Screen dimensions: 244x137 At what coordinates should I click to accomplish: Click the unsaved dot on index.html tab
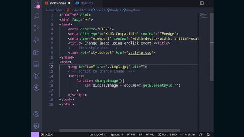pyautogui.click(x=69, y=3)
